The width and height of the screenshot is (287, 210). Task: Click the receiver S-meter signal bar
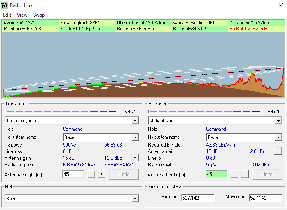click(x=205, y=112)
